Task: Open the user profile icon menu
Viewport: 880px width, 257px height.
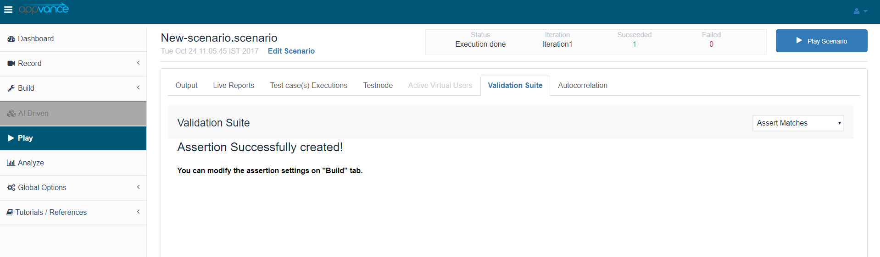Action: tap(860, 11)
